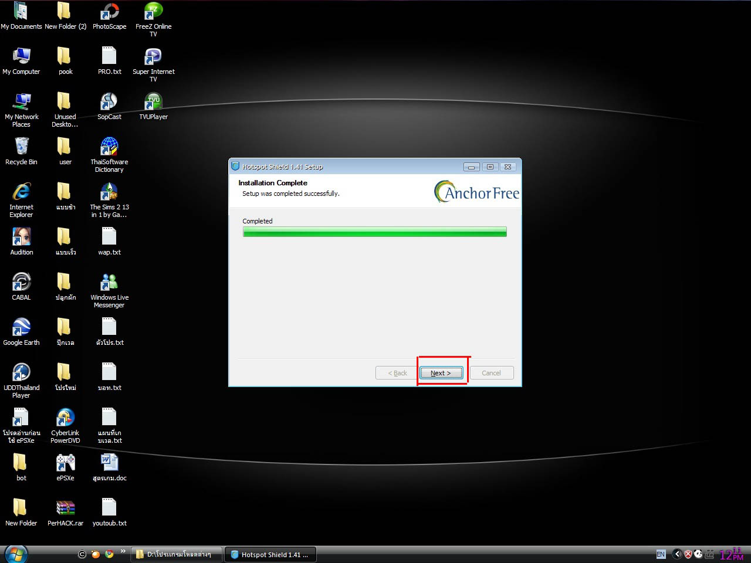This screenshot has height=563, width=751.
Task: Select My Network Places icon
Action: coord(21,110)
